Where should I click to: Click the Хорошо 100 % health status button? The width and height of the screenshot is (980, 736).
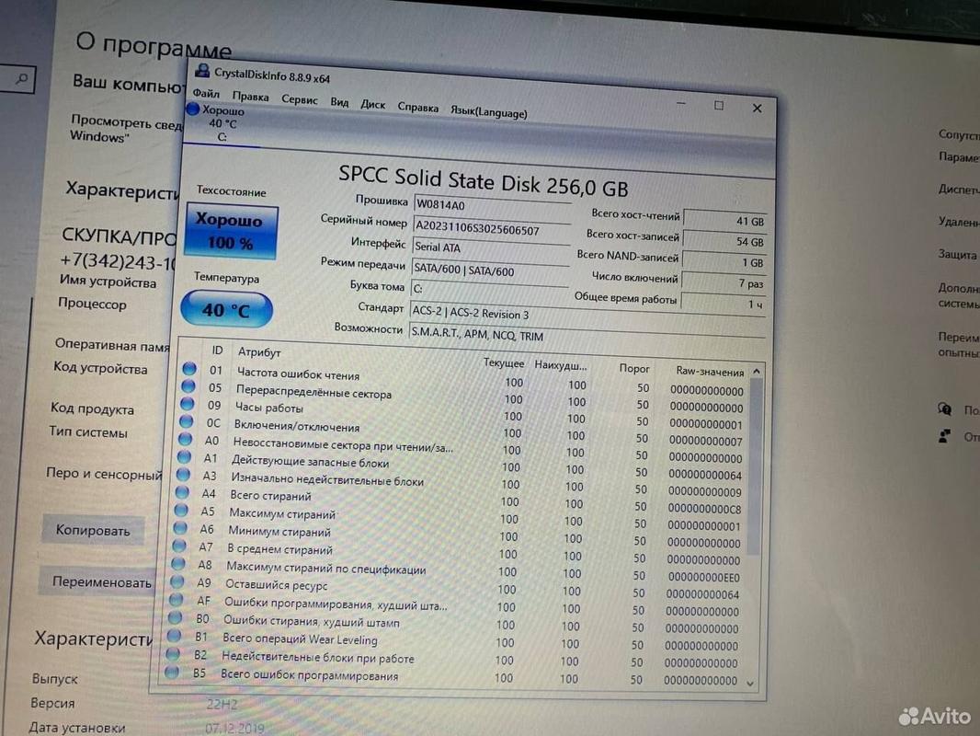click(x=232, y=231)
